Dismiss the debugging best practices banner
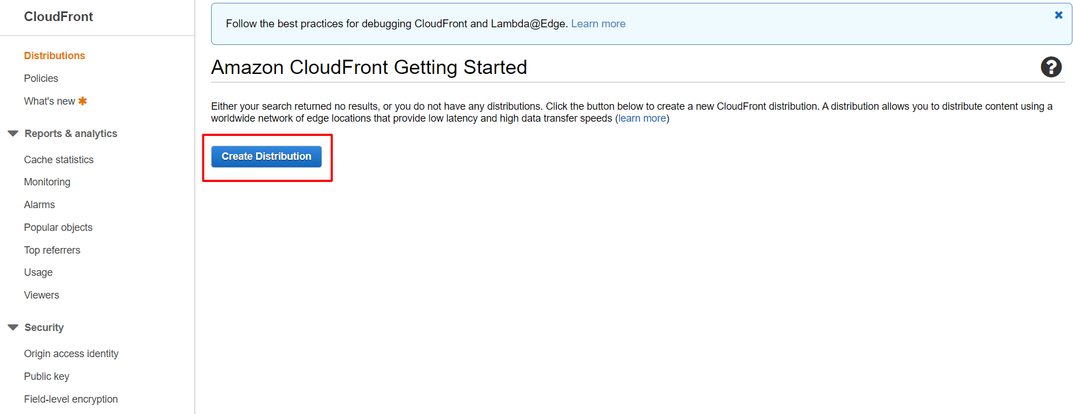This screenshot has height=414, width=1073. [x=1058, y=15]
